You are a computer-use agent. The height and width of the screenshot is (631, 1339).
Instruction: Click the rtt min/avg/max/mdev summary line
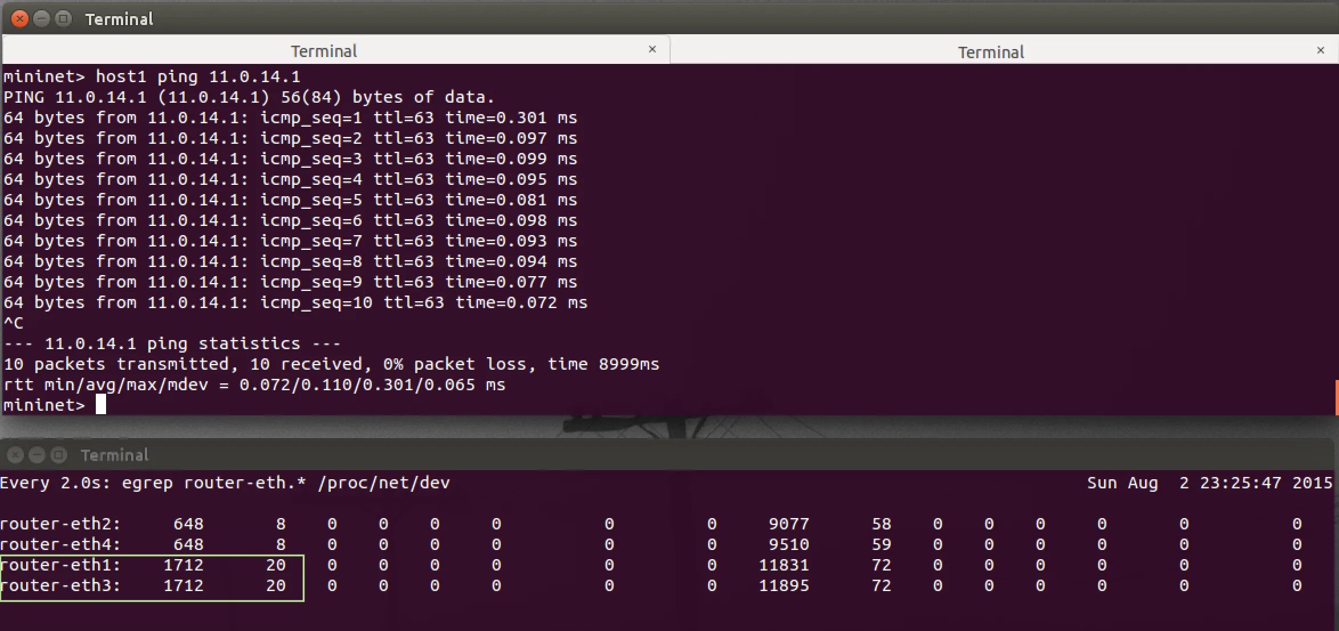click(x=254, y=385)
